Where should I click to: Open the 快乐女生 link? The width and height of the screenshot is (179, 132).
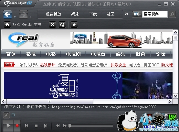[x=118, y=65]
